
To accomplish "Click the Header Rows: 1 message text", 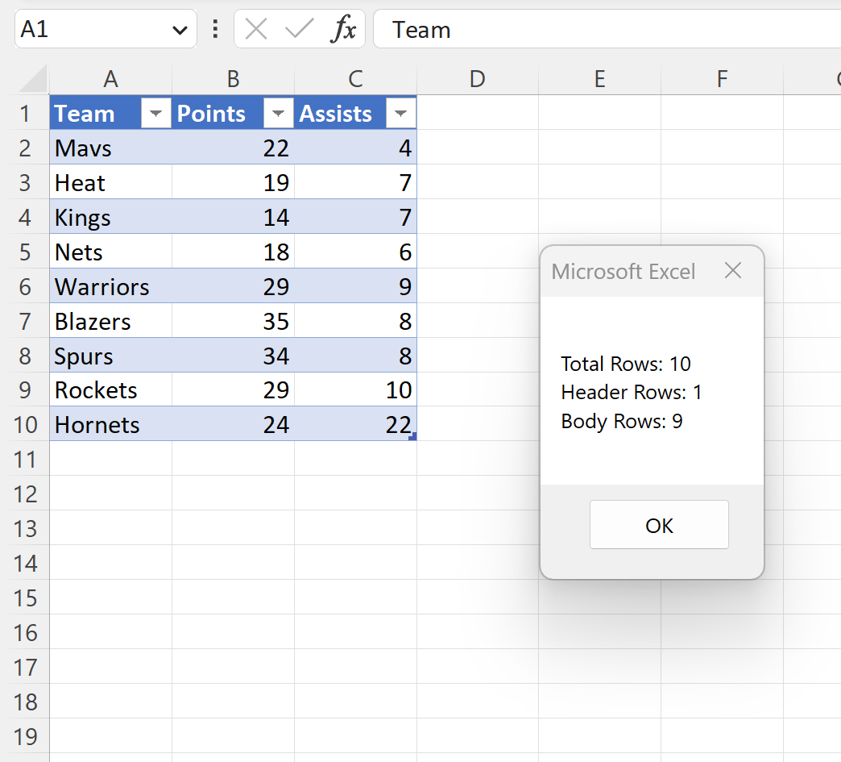I will click(x=632, y=393).
